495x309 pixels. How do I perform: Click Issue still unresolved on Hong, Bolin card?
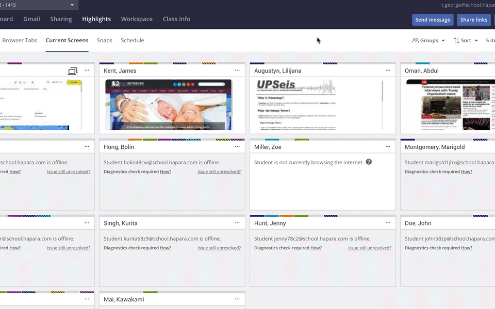click(x=219, y=171)
